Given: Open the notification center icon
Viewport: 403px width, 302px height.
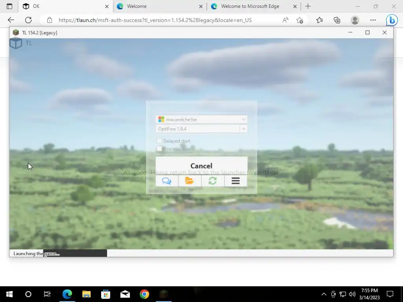Looking at the screenshot, I should (x=390, y=294).
